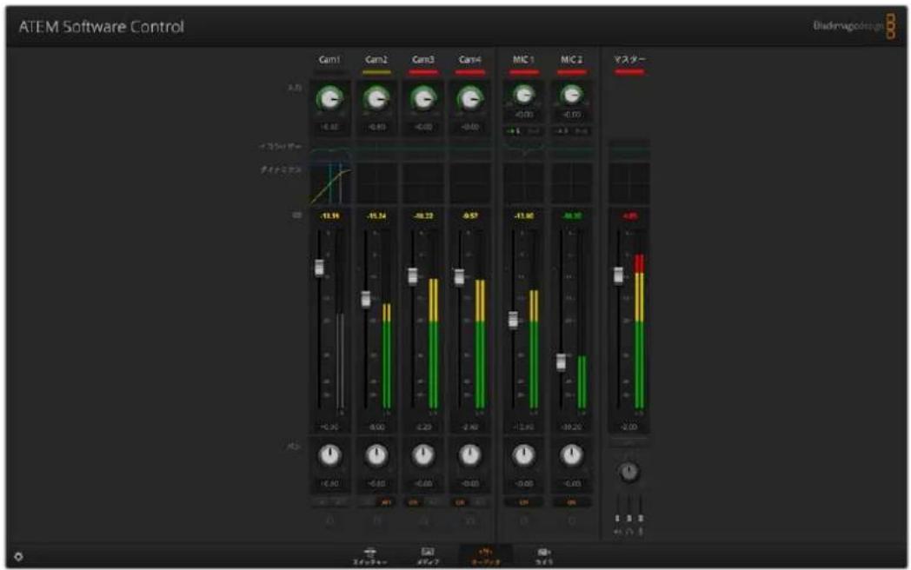Open the Cam2 dynamics display
This screenshot has width=911, height=570.
click(376, 183)
